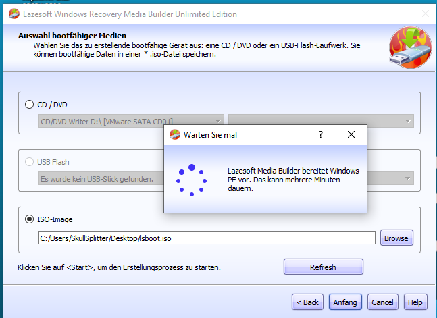Open the CD/DVD Writer D:\ drive dropdown
The height and width of the screenshot is (318, 437).
coord(131,121)
